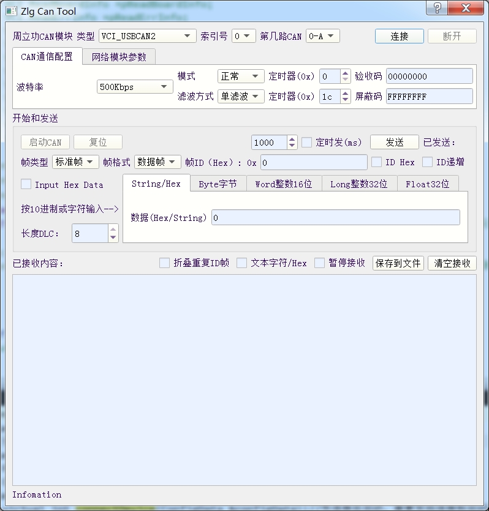
Task: Click the 1000 interval value field
Action: pos(270,143)
